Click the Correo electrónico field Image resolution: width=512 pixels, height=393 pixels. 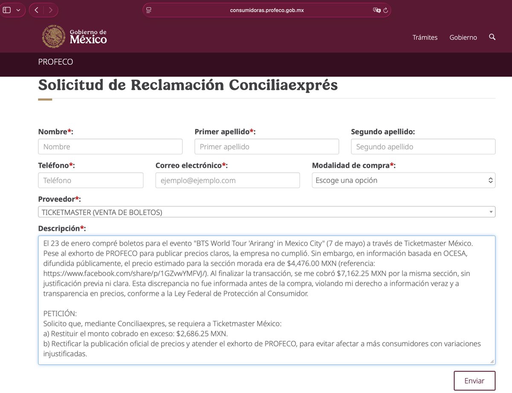click(227, 180)
